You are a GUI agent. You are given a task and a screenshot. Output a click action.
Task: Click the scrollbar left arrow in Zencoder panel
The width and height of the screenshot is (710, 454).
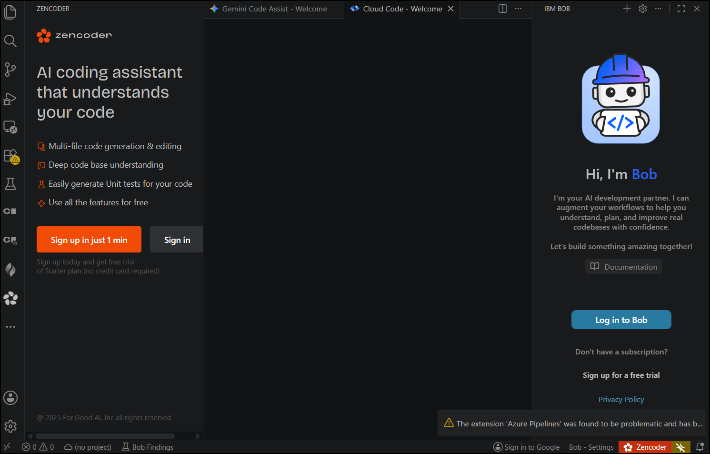(x=30, y=436)
